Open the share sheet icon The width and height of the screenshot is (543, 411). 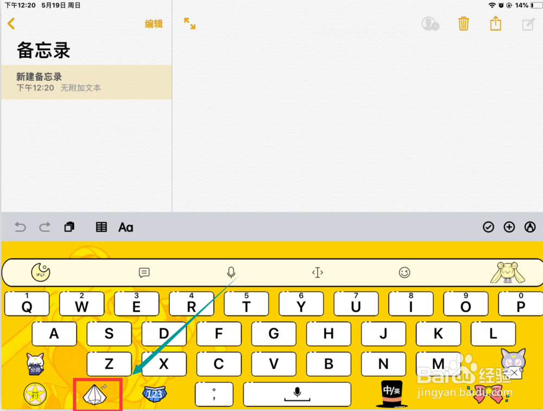pyautogui.click(x=496, y=23)
